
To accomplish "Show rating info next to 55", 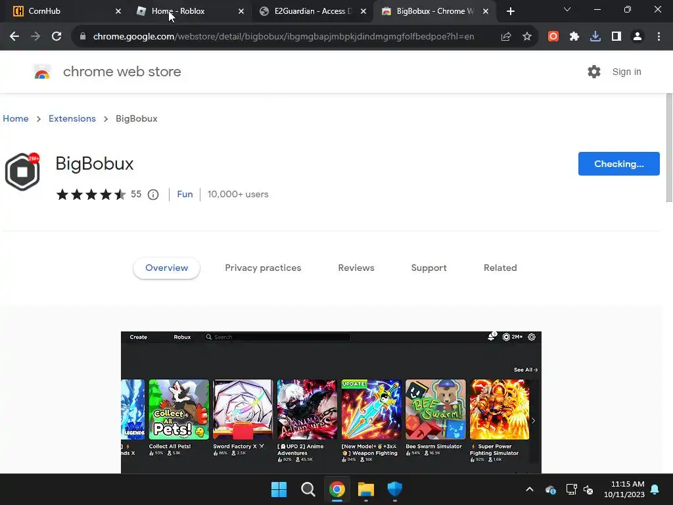I will click(152, 195).
